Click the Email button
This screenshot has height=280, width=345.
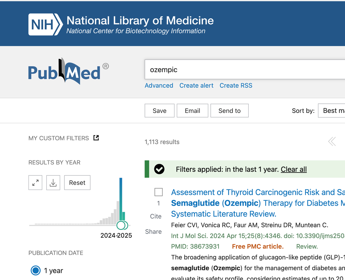pos(192,111)
